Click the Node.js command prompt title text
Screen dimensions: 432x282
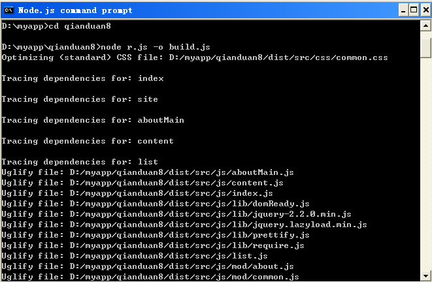(75, 10)
